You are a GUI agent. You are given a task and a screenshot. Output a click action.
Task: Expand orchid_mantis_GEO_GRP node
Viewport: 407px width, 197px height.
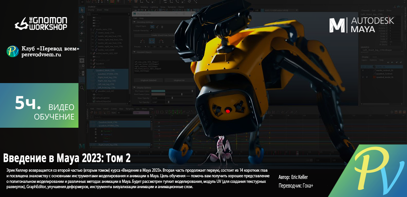point(91,53)
